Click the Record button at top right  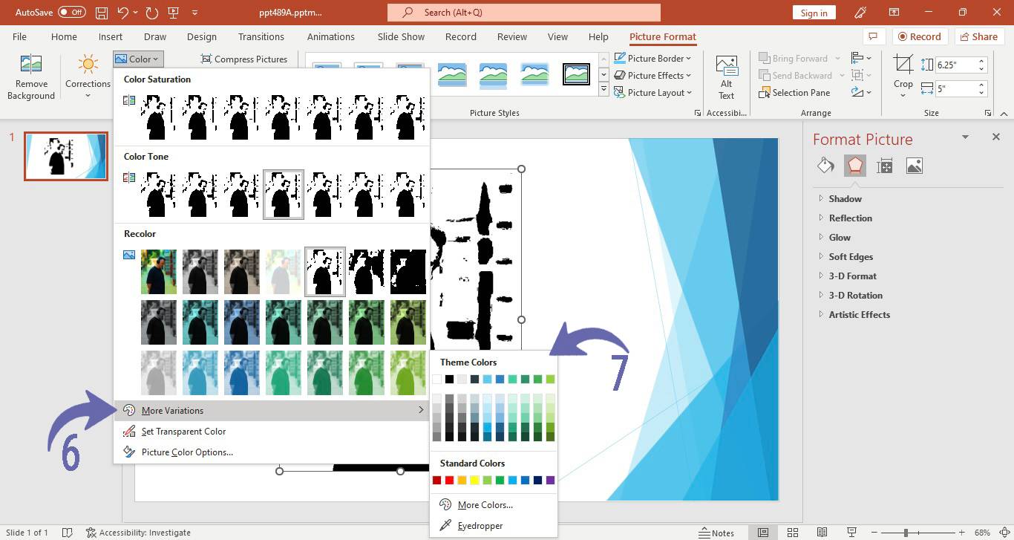[x=919, y=36]
